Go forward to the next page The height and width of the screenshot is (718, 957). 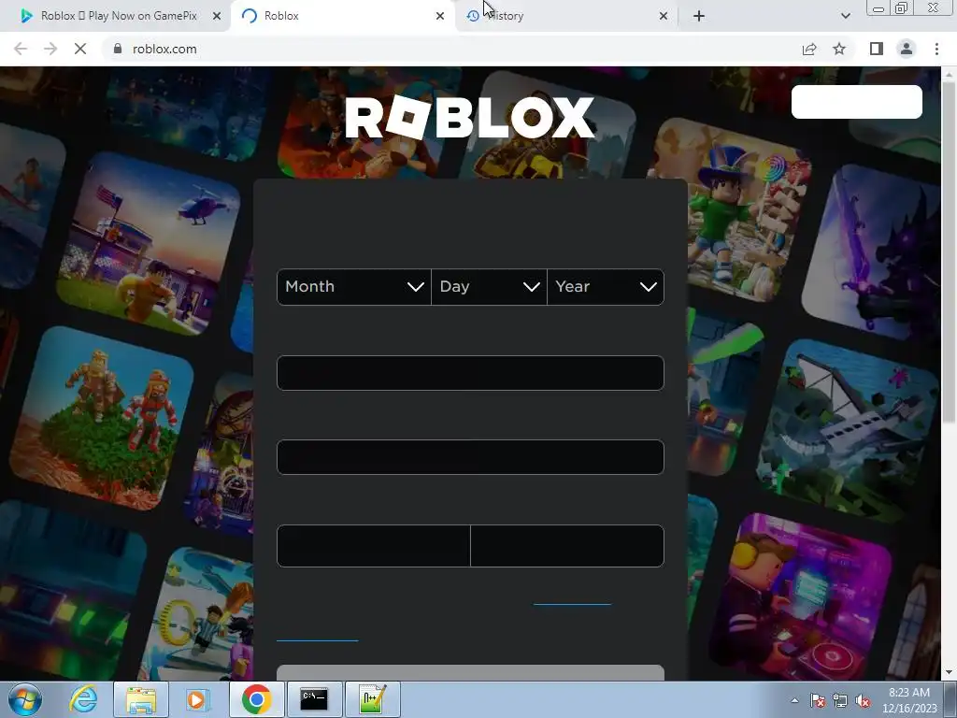pyautogui.click(x=50, y=49)
